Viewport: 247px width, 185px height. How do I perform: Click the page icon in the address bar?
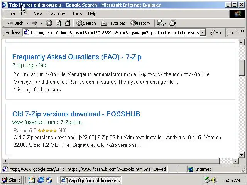coord(26,32)
